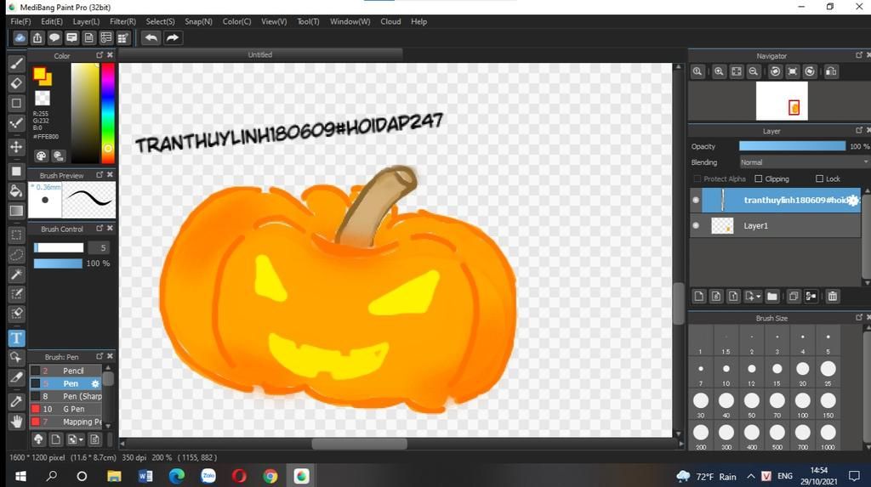Open the Layer(L) menu
This screenshot has height=487, width=871.
click(x=86, y=21)
